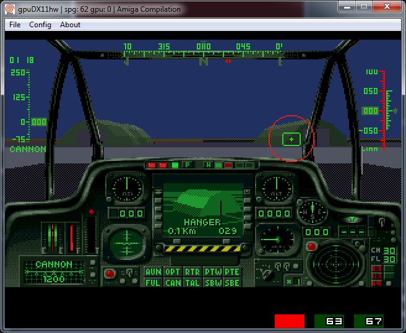Click the 0000 altitude digital readout under ALT
This screenshot has height=333, width=406.
coord(274,214)
